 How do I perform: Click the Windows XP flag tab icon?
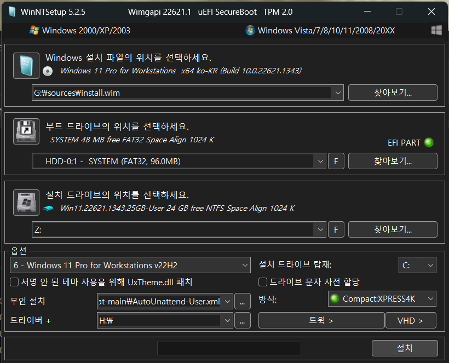[x=34, y=30]
